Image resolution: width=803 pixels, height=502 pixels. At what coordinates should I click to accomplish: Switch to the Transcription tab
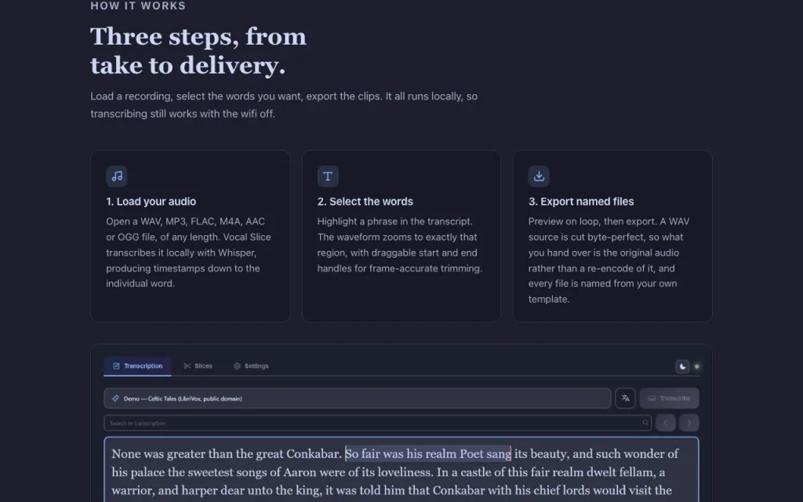[137, 366]
